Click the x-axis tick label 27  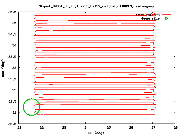click(x=153, y=127)
